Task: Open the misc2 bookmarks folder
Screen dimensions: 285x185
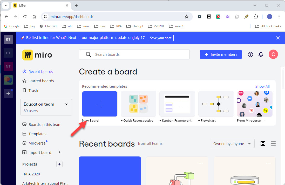Action: 176,26
